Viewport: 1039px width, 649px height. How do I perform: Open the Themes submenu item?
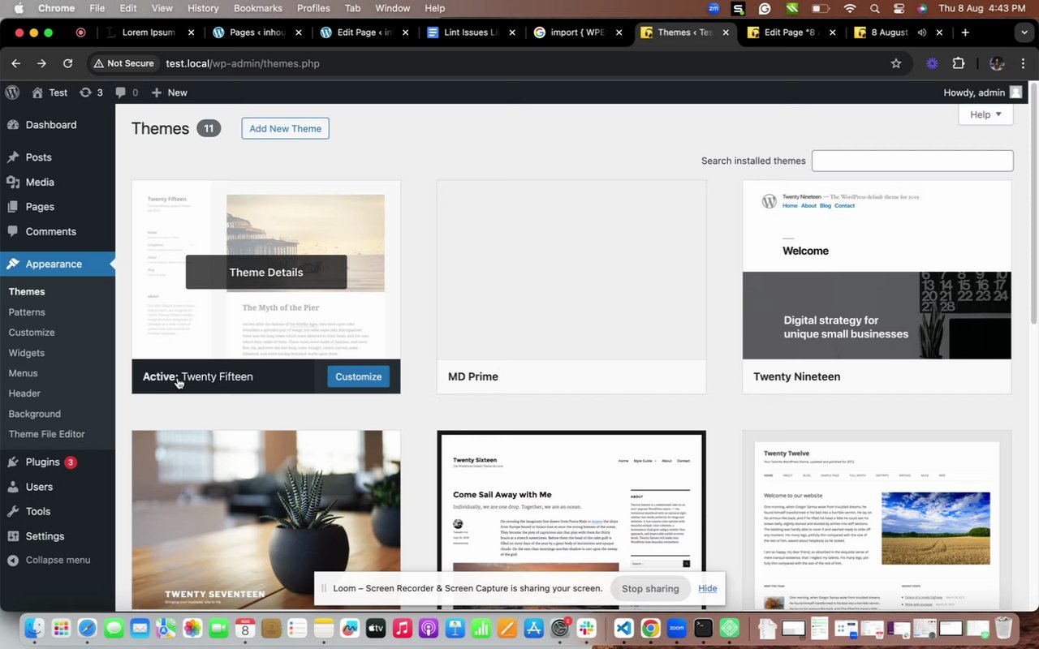[x=27, y=292]
